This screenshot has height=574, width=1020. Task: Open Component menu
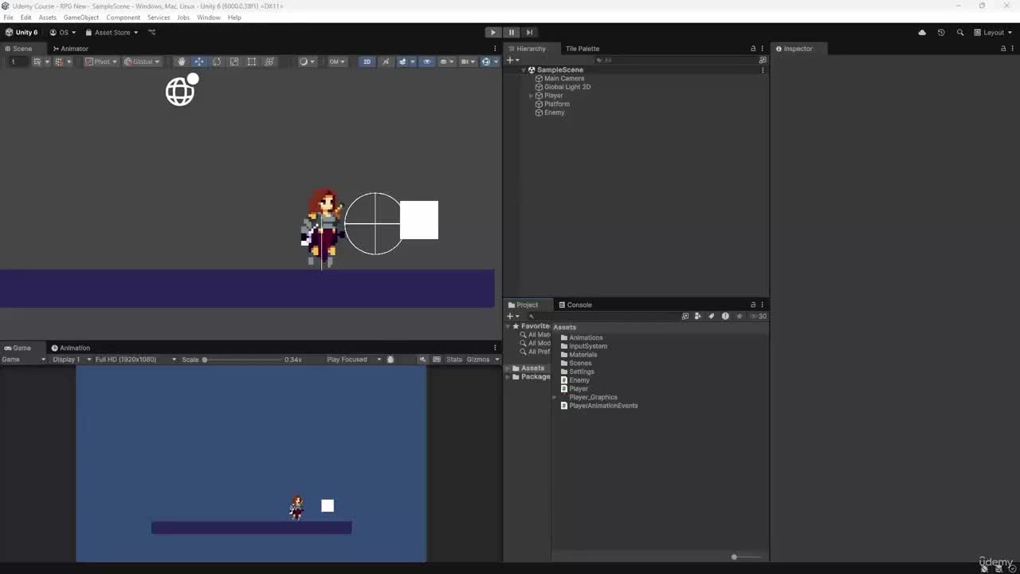point(123,18)
